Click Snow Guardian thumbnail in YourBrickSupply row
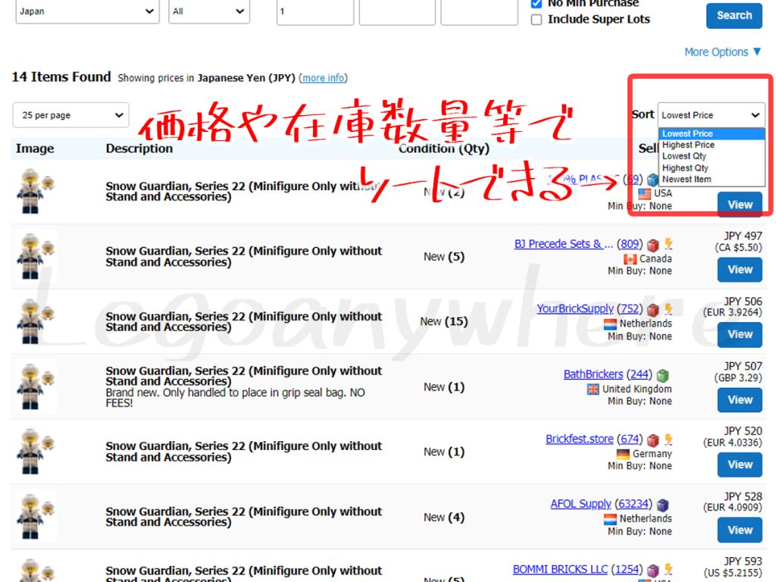Viewport: 776px width, 582px height. point(35,321)
